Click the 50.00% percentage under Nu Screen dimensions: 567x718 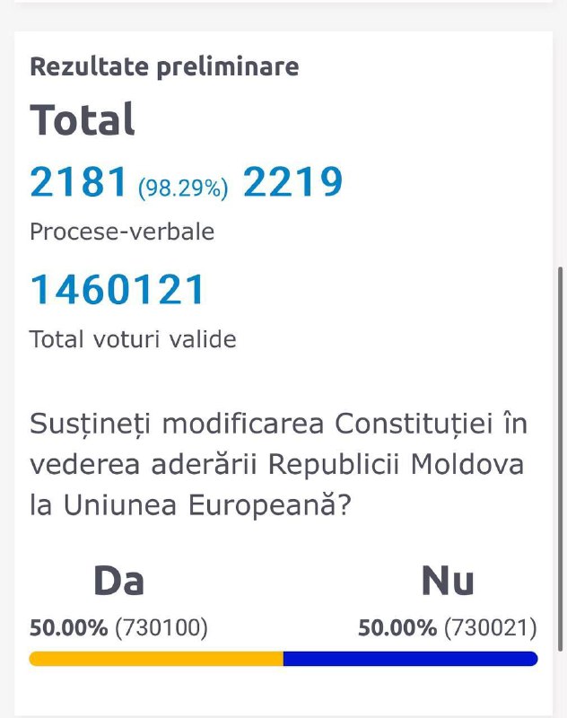point(397,628)
